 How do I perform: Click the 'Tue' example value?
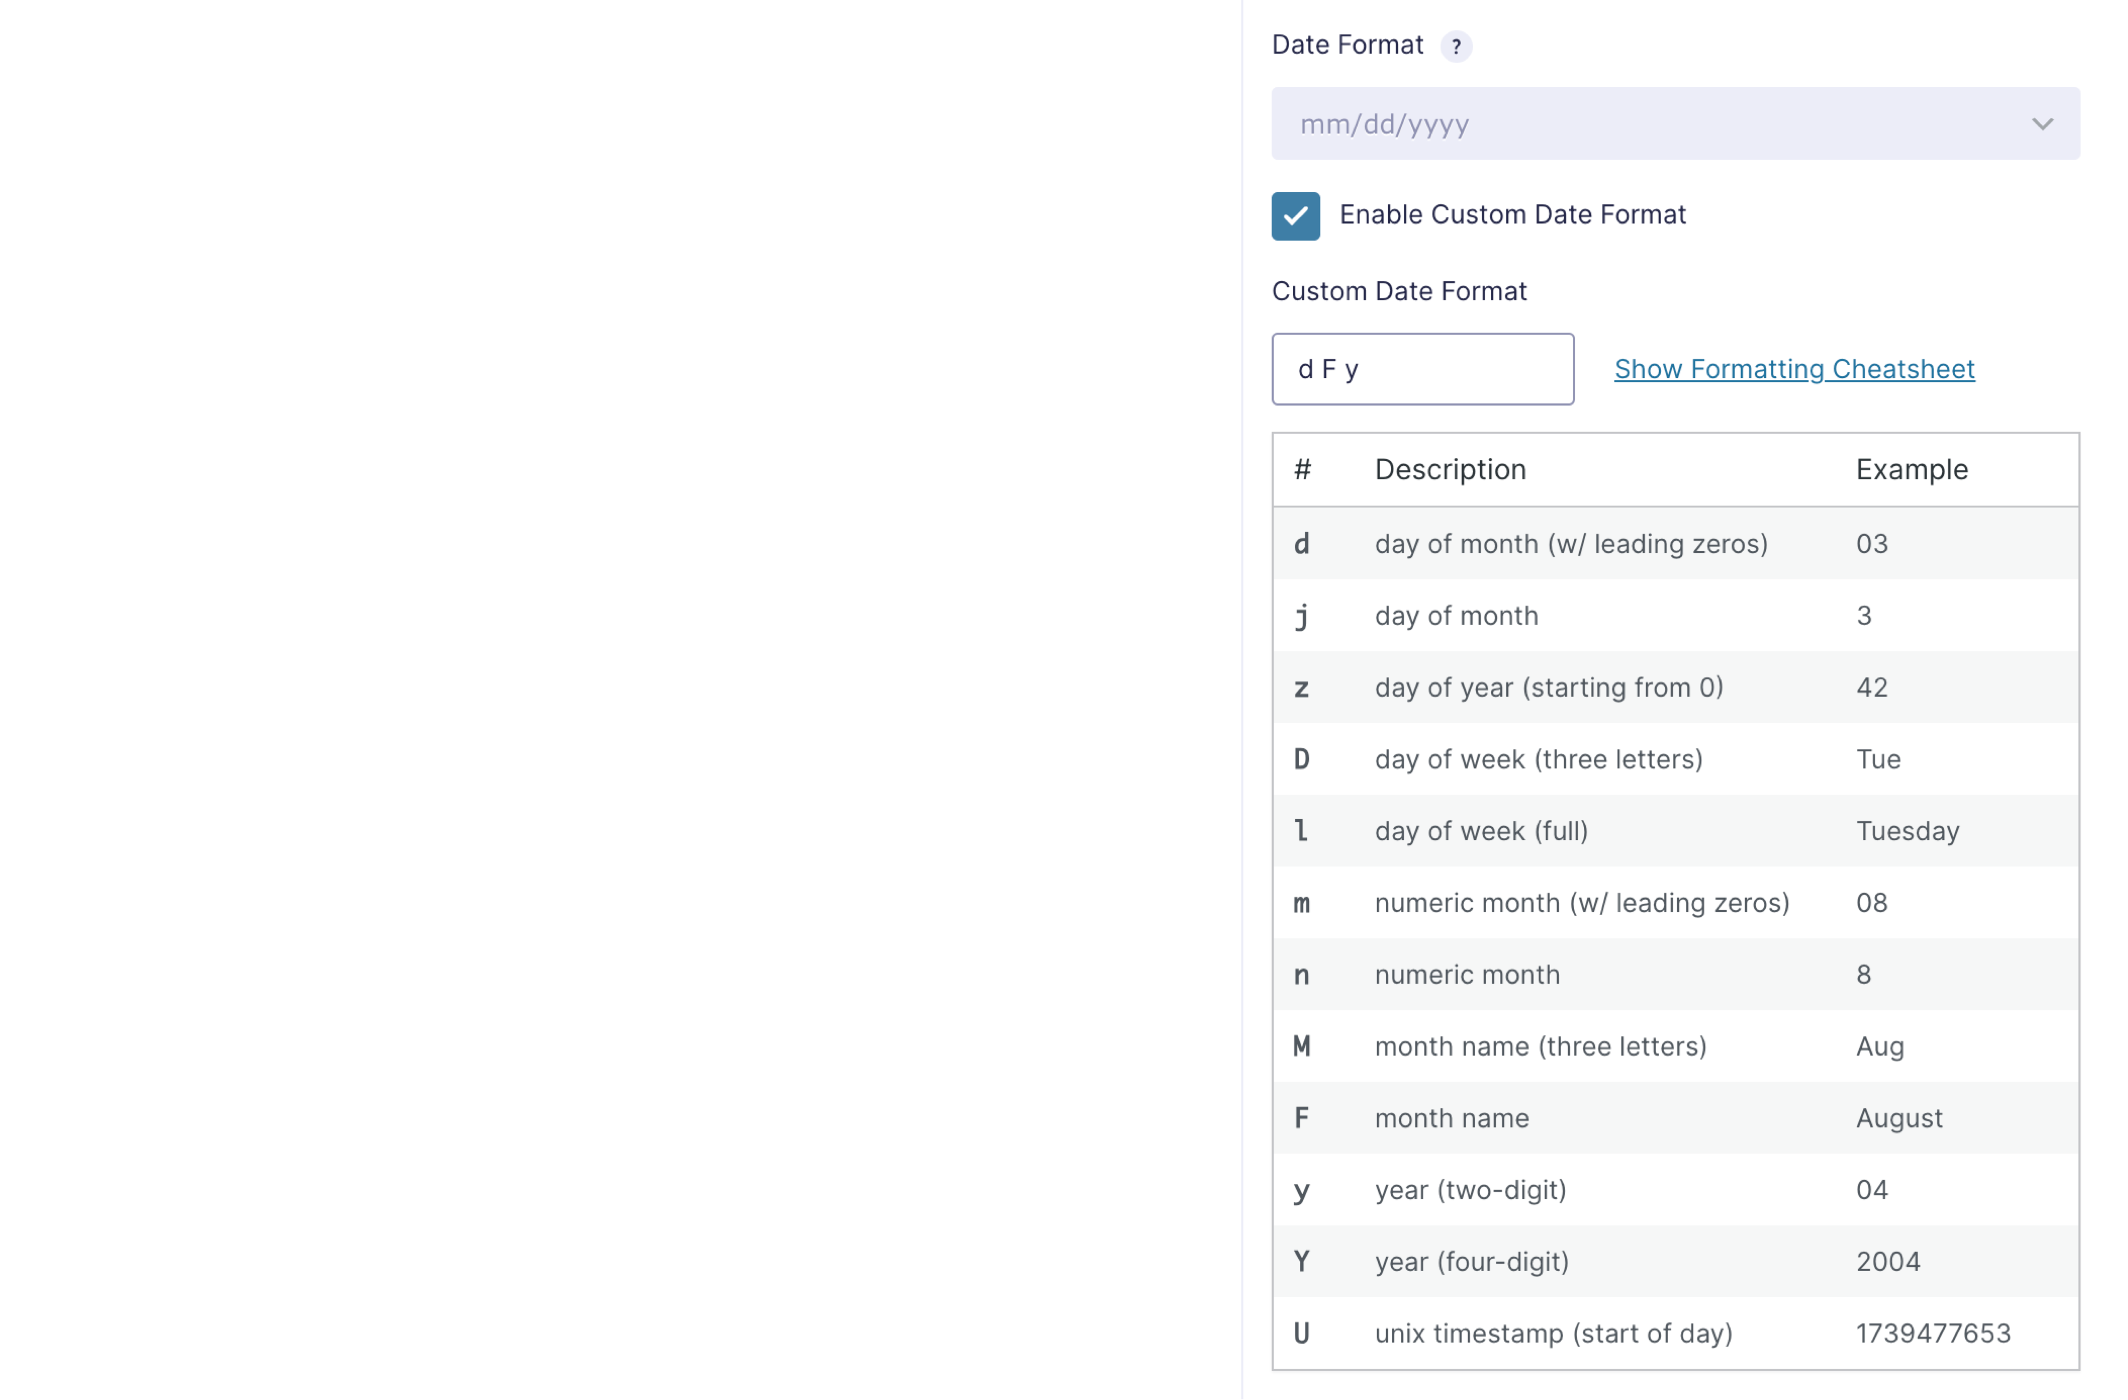pyautogui.click(x=1878, y=759)
